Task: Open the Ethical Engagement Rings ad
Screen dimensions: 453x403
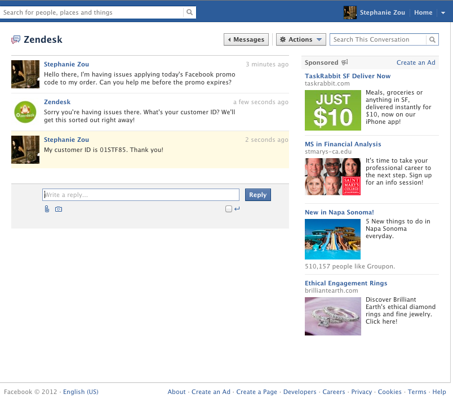Action: 346,283
